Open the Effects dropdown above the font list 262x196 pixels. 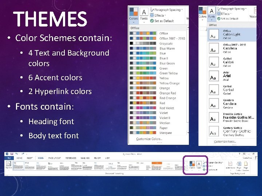(224, 14)
